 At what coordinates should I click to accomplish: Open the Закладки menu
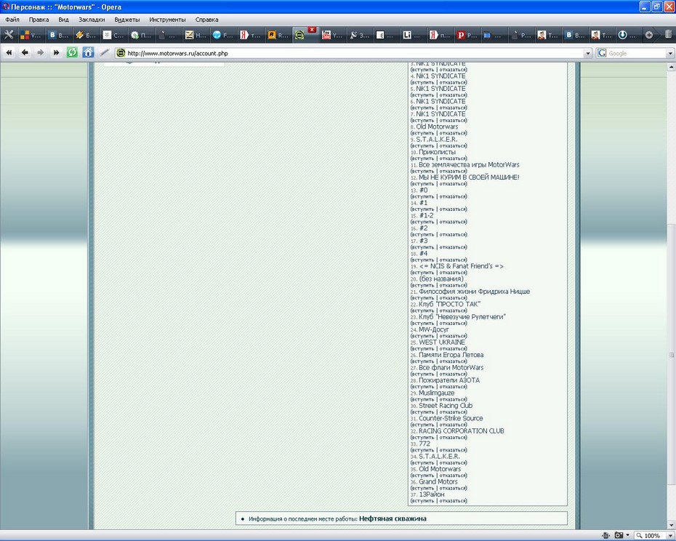coord(92,20)
